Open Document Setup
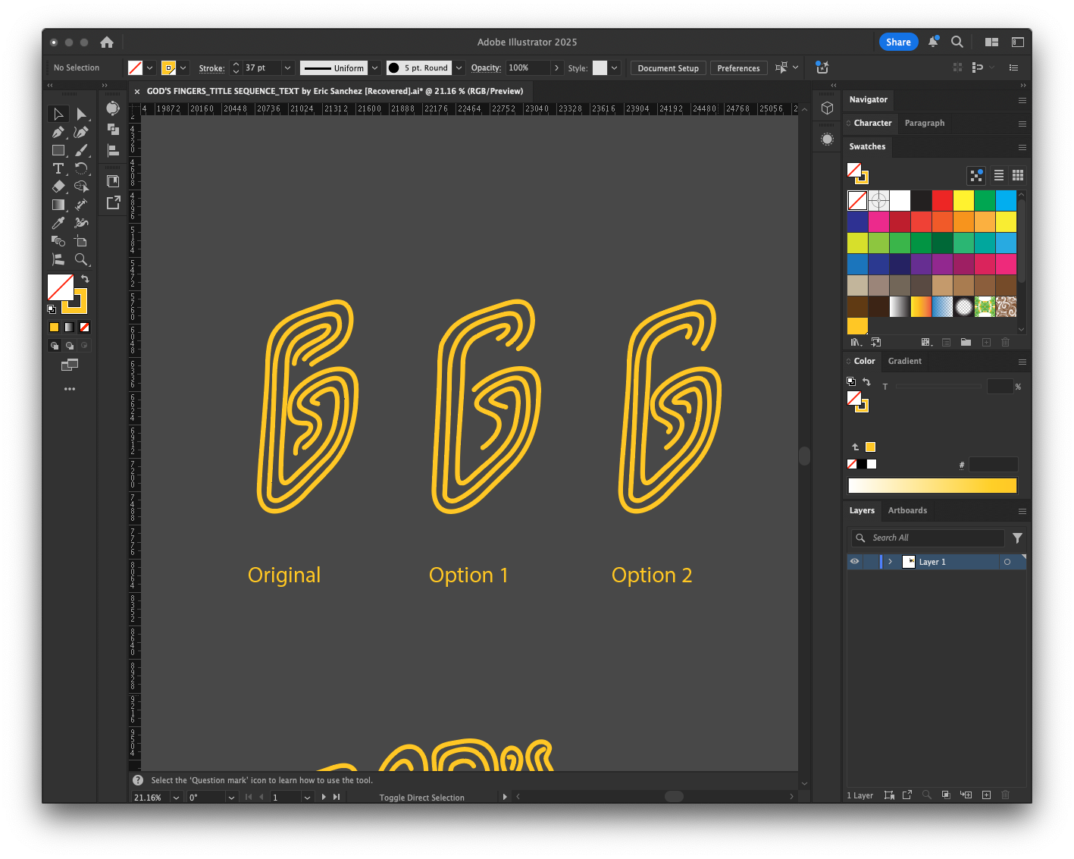The width and height of the screenshot is (1074, 859). pyautogui.click(x=668, y=68)
